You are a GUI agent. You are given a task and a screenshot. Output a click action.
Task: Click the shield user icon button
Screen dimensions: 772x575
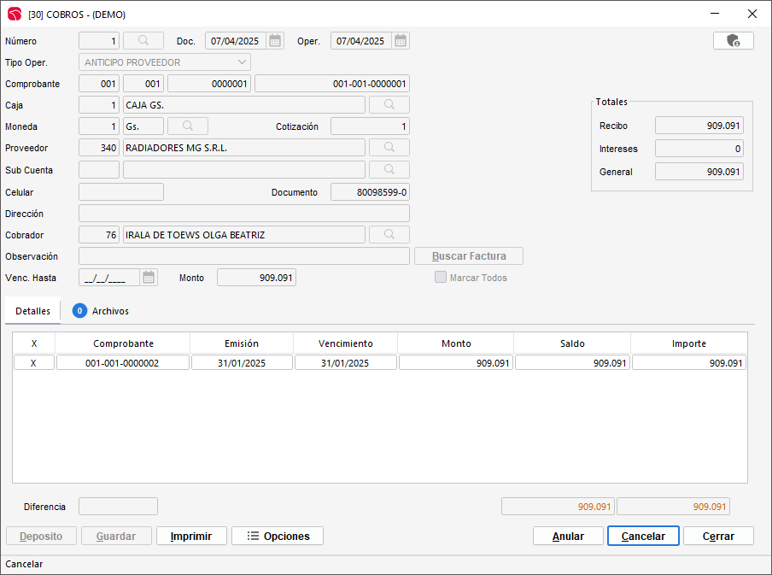(x=733, y=41)
